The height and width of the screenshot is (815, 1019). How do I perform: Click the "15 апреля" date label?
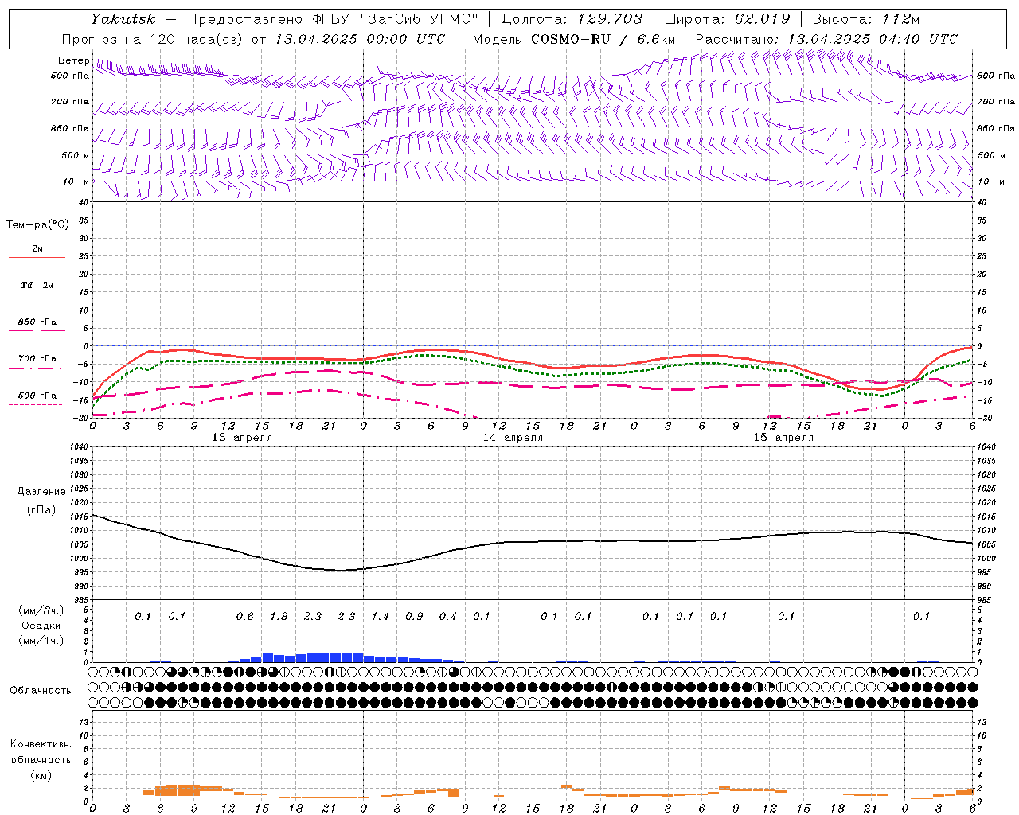tap(783, 438)
